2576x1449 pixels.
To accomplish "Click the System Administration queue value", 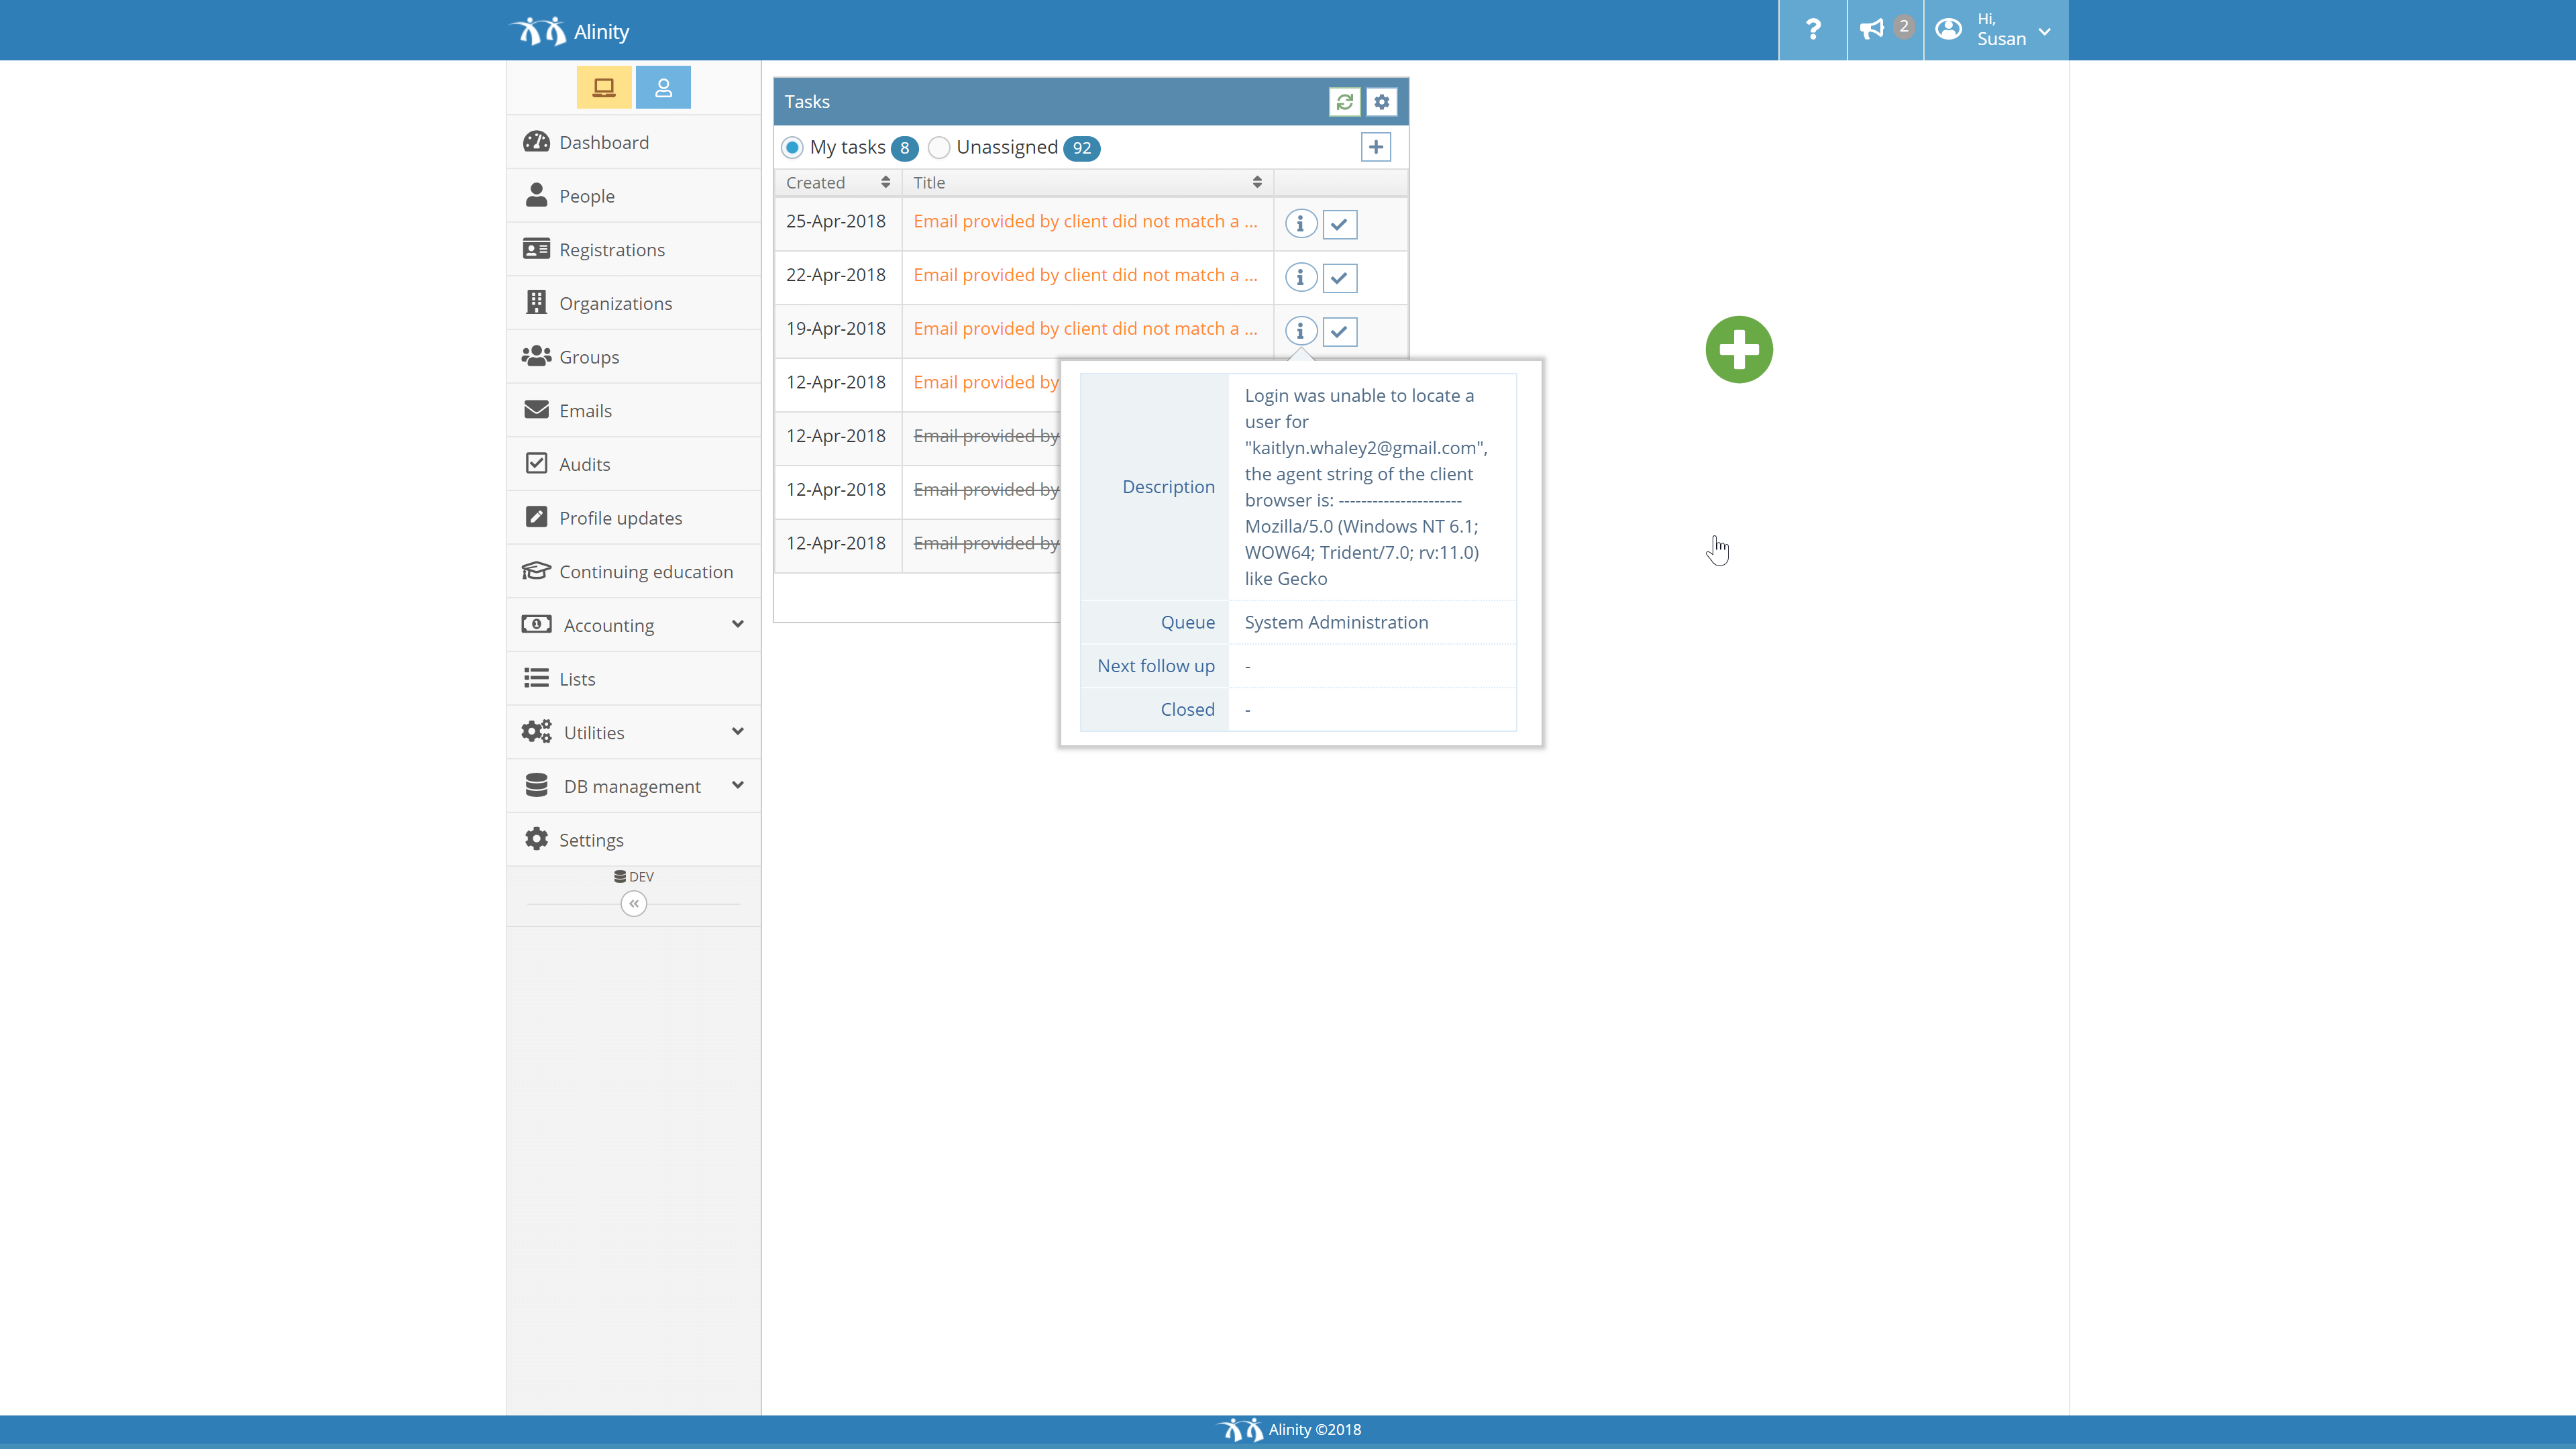I will pyautogui.click(x=1336, y=623).
